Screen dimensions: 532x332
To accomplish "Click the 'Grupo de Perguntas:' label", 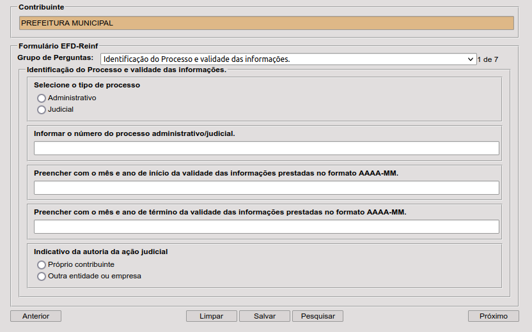I will coord(55,57).
